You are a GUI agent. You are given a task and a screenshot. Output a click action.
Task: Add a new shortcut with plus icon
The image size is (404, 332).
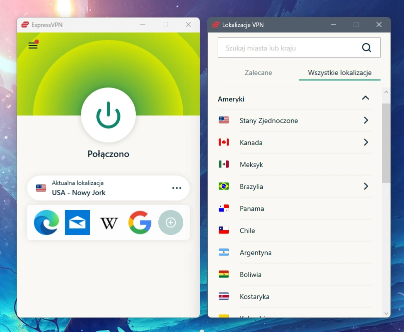pos(171,222)
